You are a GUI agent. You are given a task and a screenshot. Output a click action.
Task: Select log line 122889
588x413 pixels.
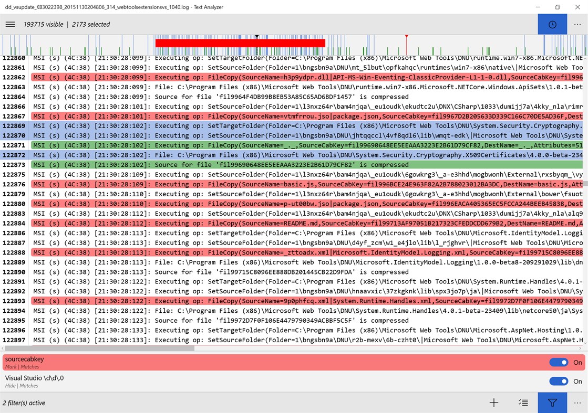point(293,262)
